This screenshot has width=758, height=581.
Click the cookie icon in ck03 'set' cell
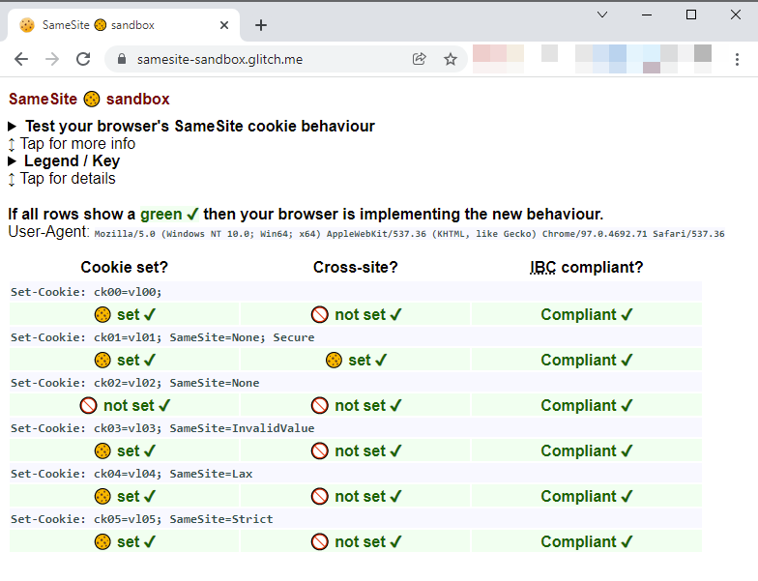102,450
